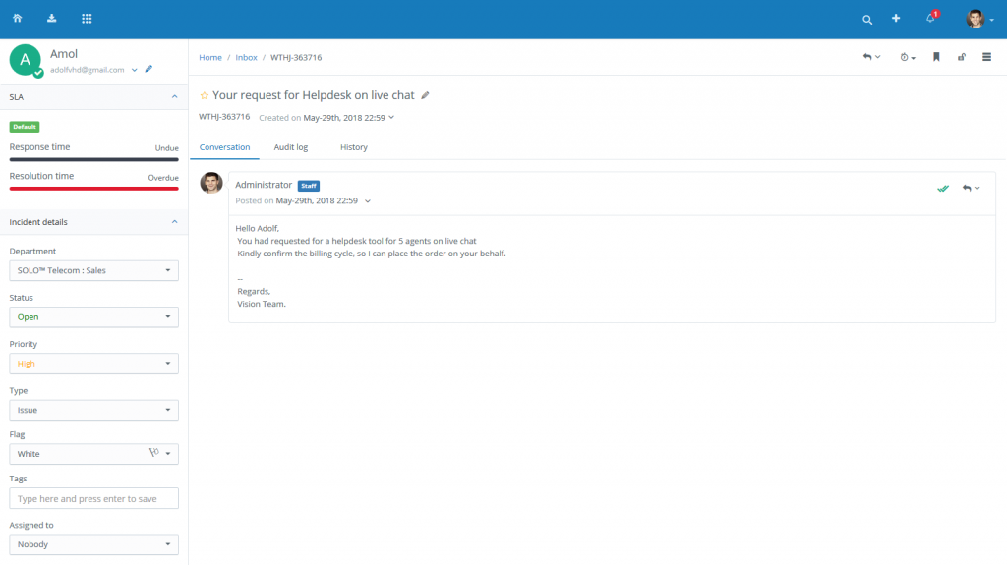Collapse the Incident details section

175,222
